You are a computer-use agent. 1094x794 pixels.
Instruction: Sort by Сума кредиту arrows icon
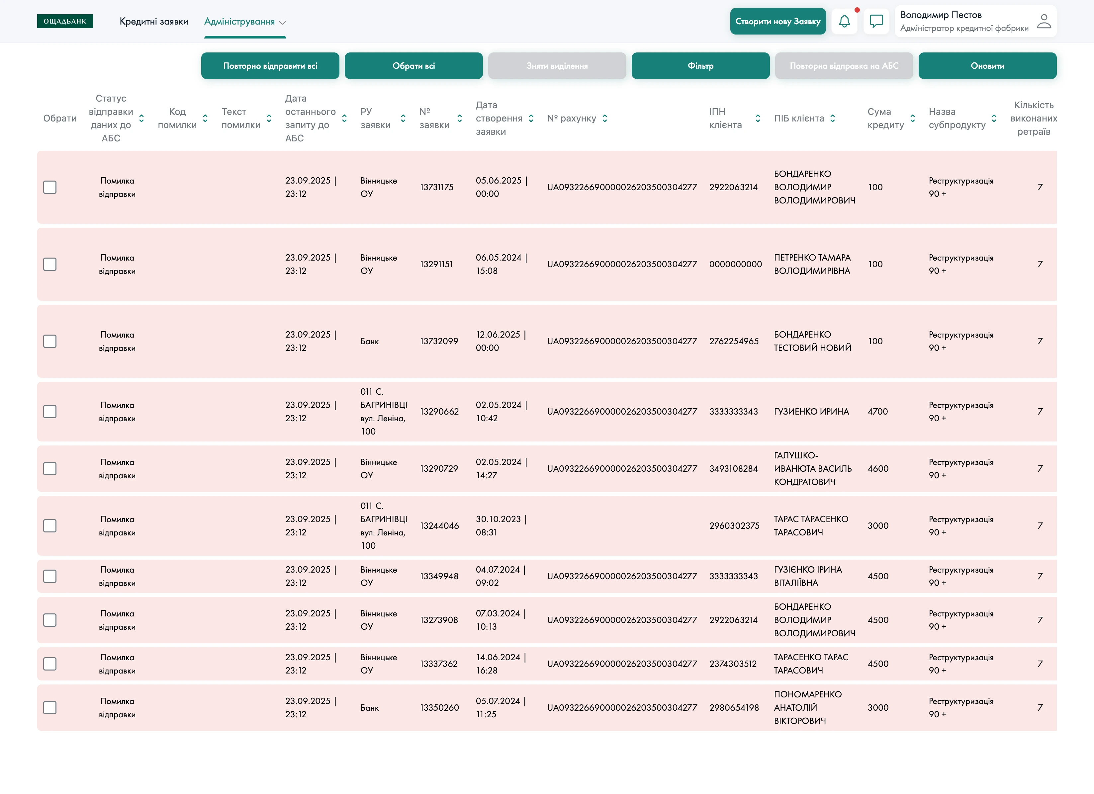click(x=912, y=118)
